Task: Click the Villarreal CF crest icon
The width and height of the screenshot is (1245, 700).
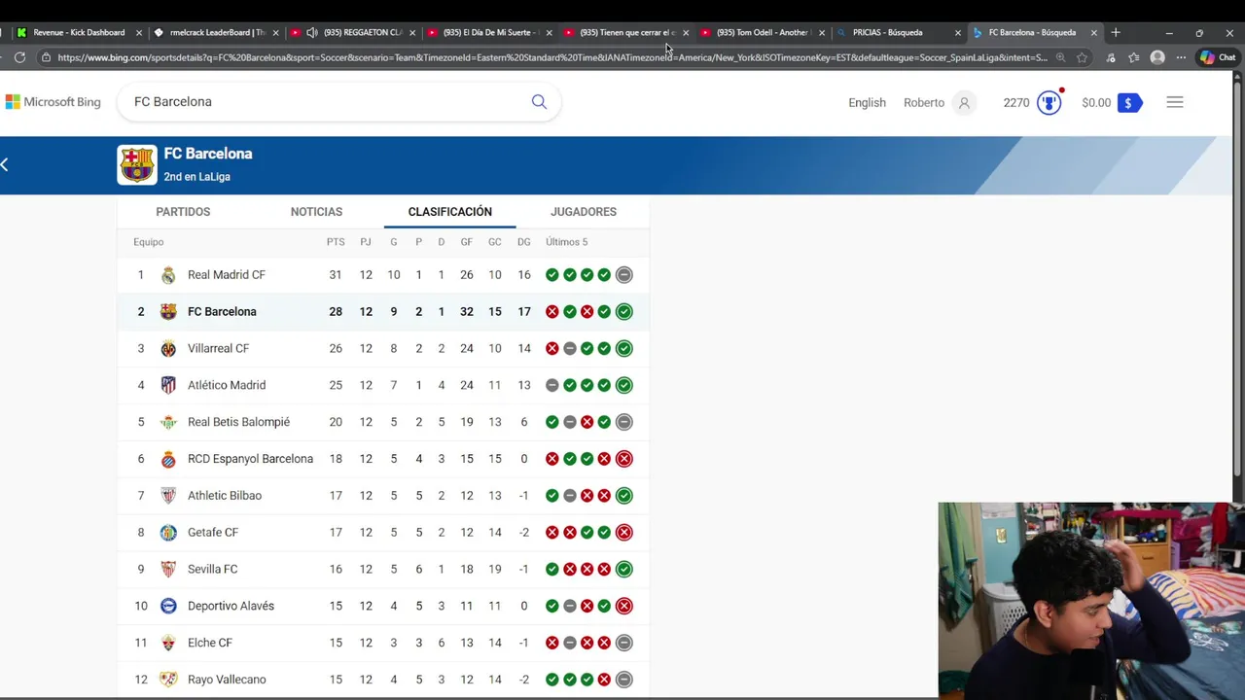Action: [x=168, y=348]
